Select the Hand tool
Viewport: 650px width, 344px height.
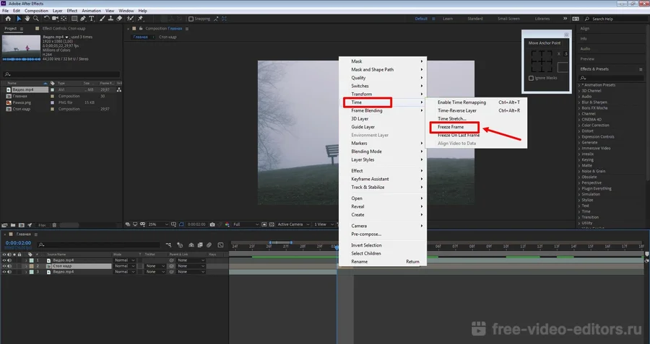click(27, 19)
